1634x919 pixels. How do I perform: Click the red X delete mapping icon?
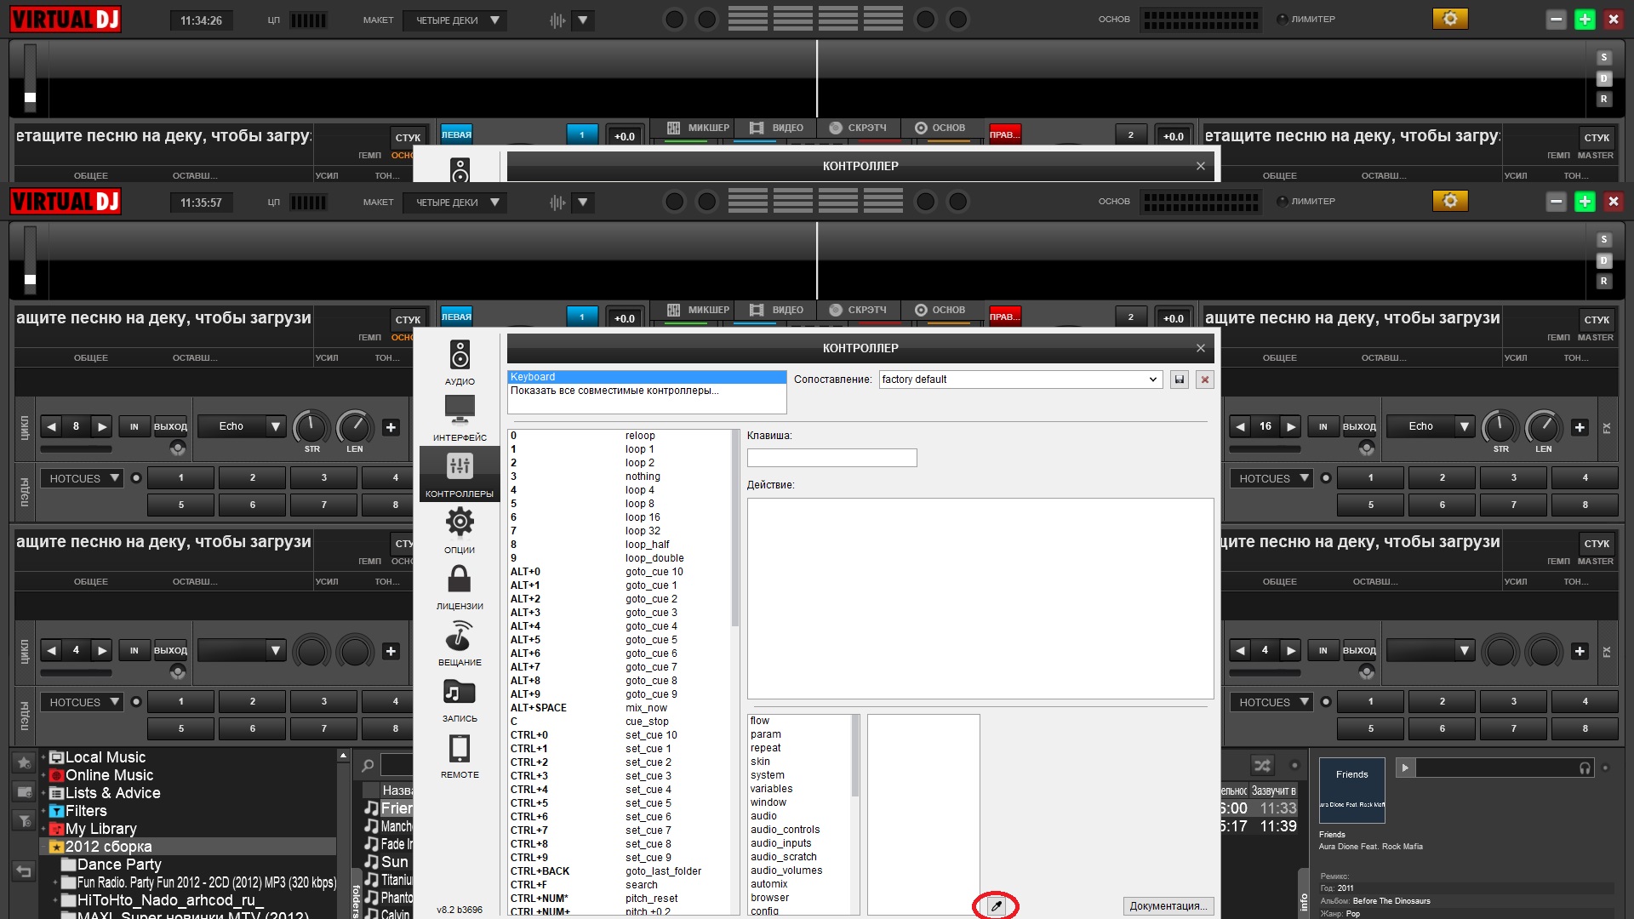coord(1204,380)
